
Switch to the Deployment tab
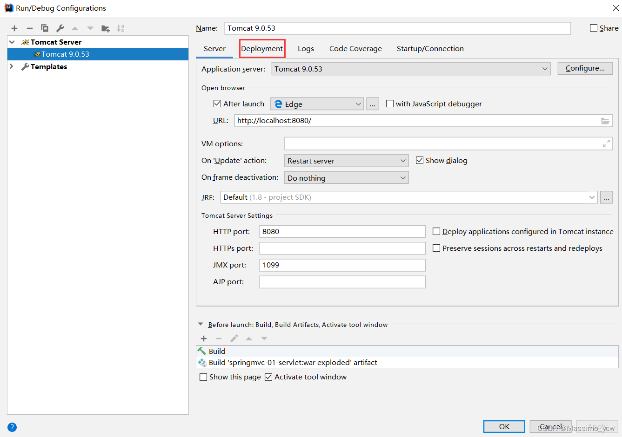point(262,48)
